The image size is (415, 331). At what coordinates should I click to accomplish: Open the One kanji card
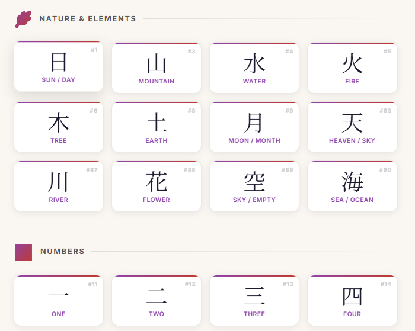[x=59, y=300]
